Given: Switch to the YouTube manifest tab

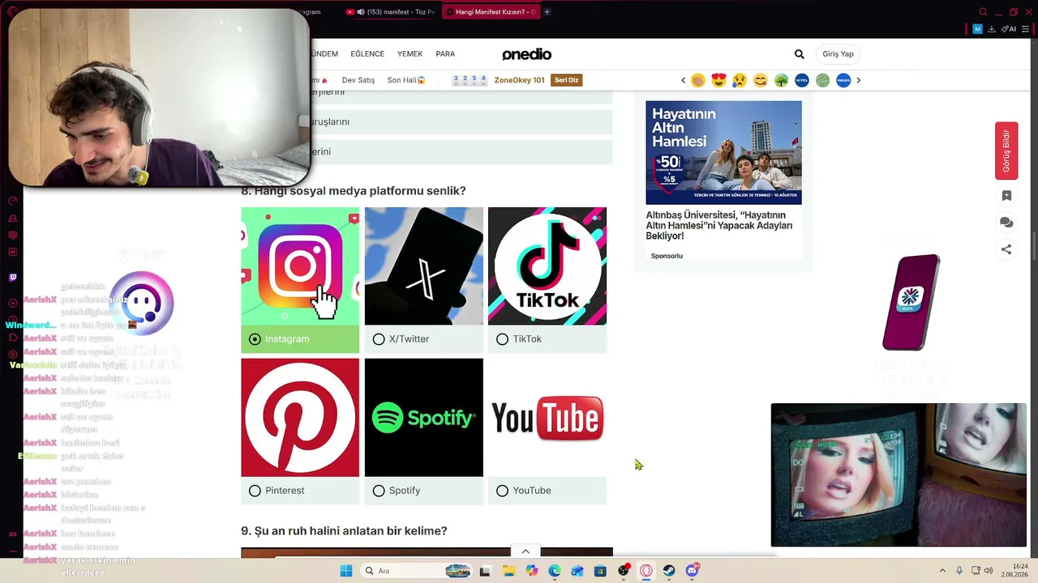Looking at the screenshot, I should [x=390, y=12].
